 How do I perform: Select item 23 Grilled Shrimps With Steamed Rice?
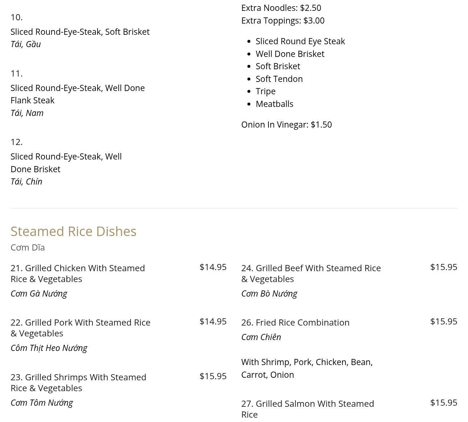click(x=78, y=382)
